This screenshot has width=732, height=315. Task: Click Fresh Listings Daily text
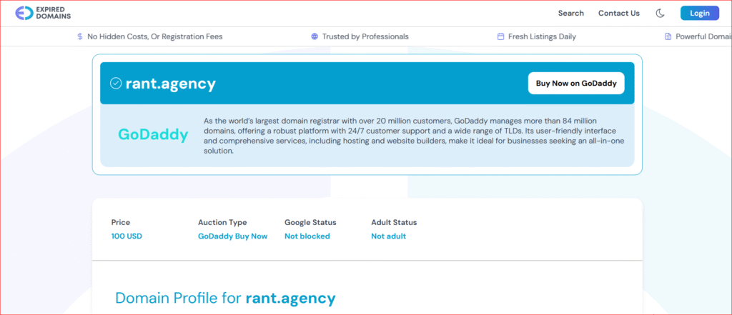tap(542, 36)
